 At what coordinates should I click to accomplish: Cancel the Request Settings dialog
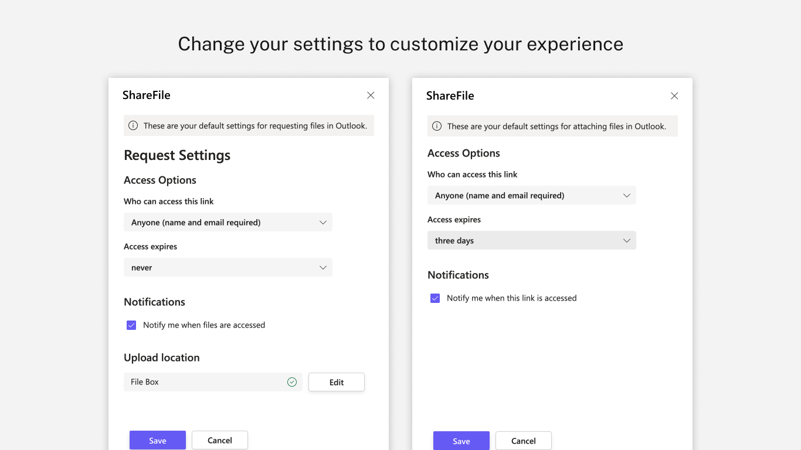tap(220, 440)
